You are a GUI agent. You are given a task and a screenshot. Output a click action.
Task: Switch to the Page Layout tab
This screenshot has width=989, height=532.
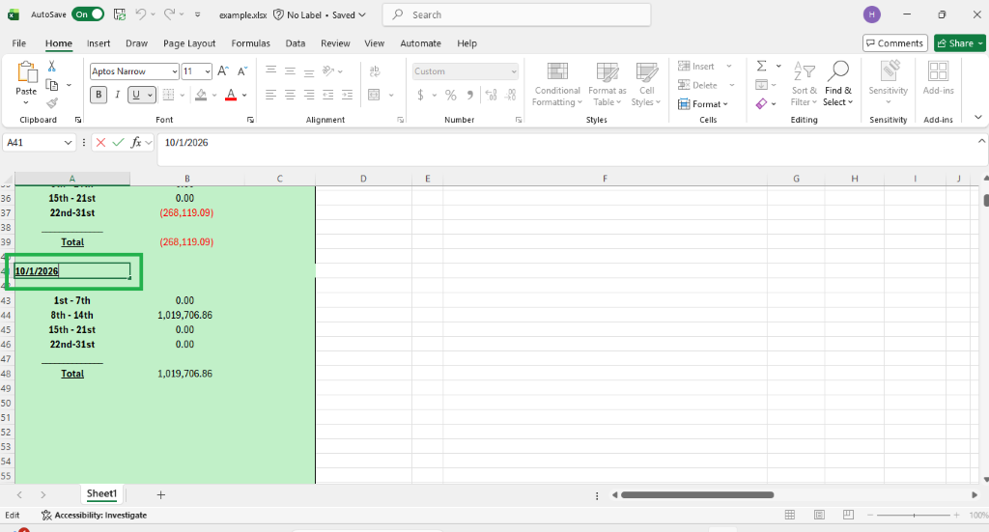tap(189, 42)
